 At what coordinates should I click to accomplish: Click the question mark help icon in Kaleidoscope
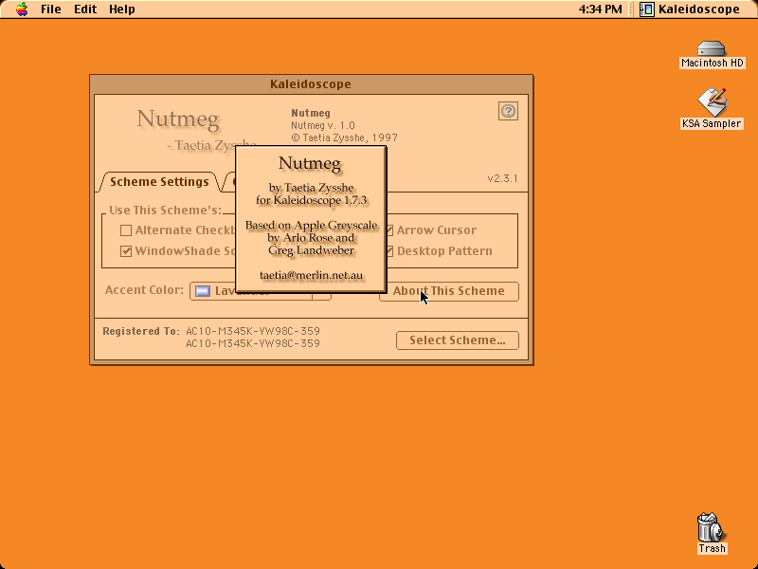click(508, 111)
